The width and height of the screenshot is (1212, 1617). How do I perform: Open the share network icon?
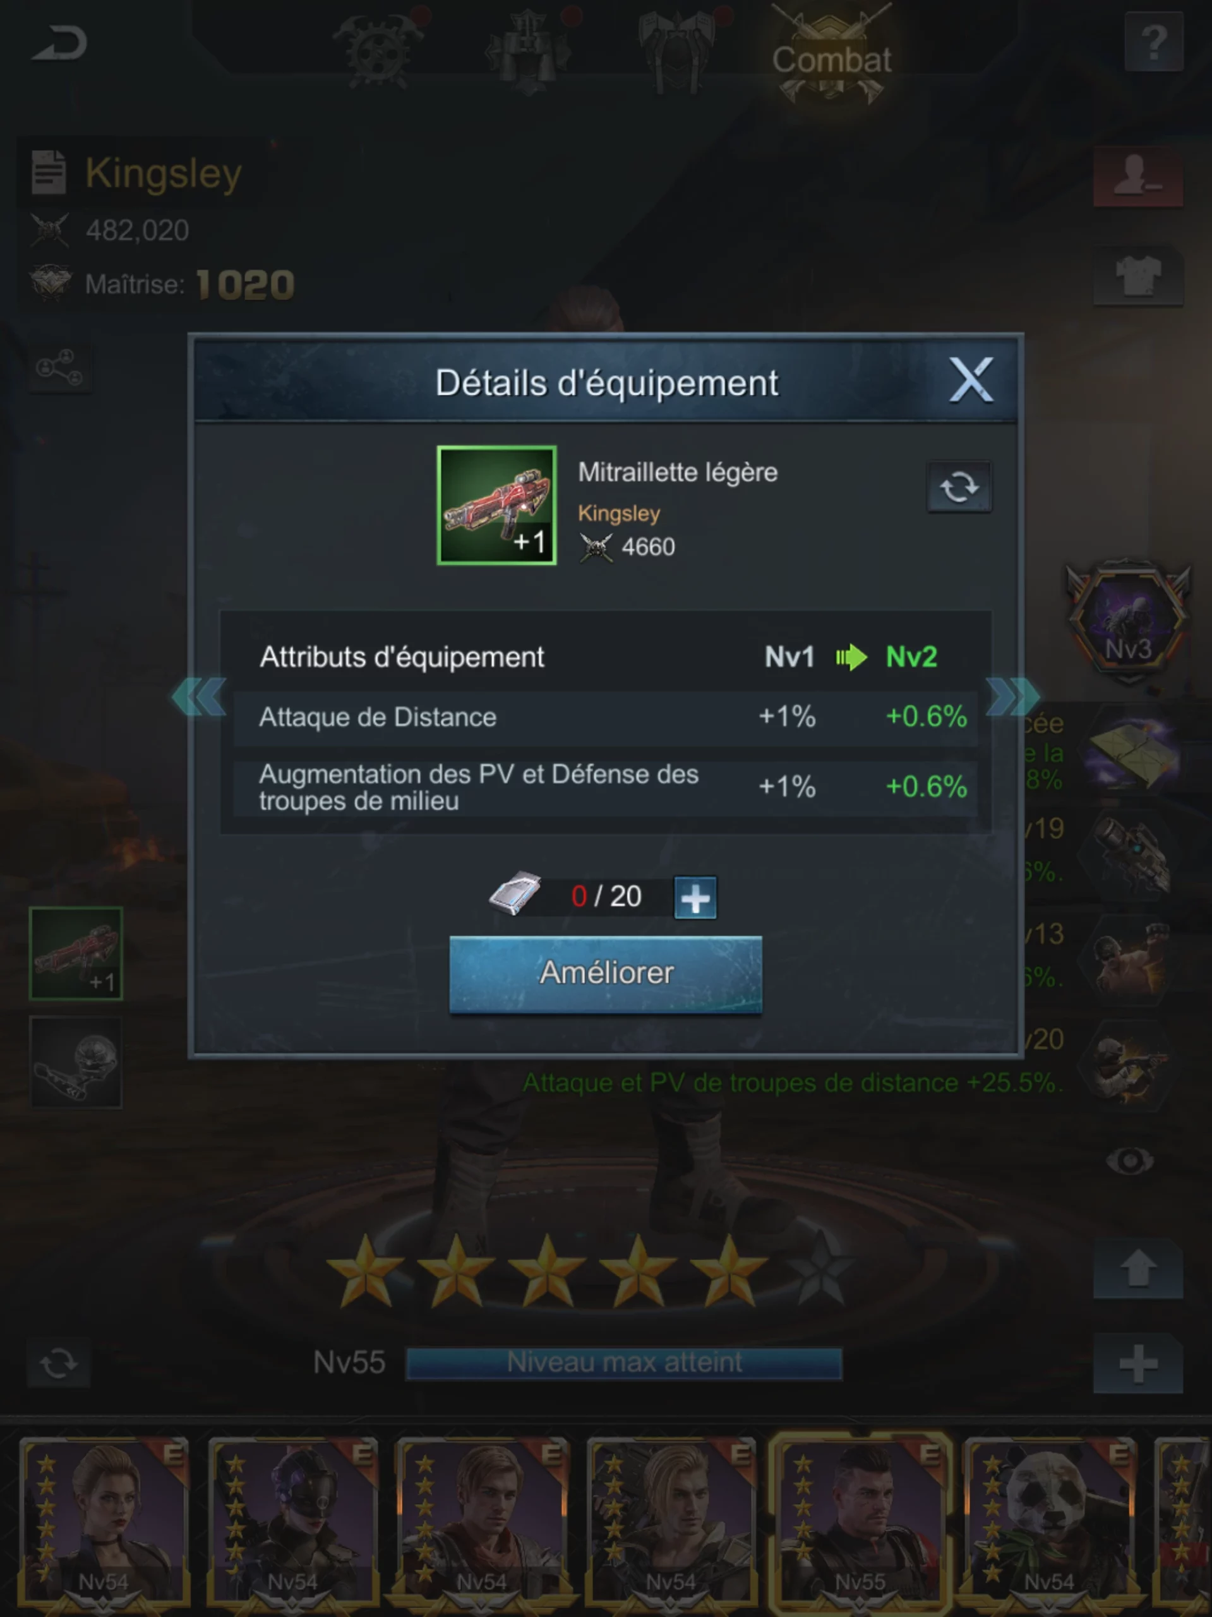[60, 367]
